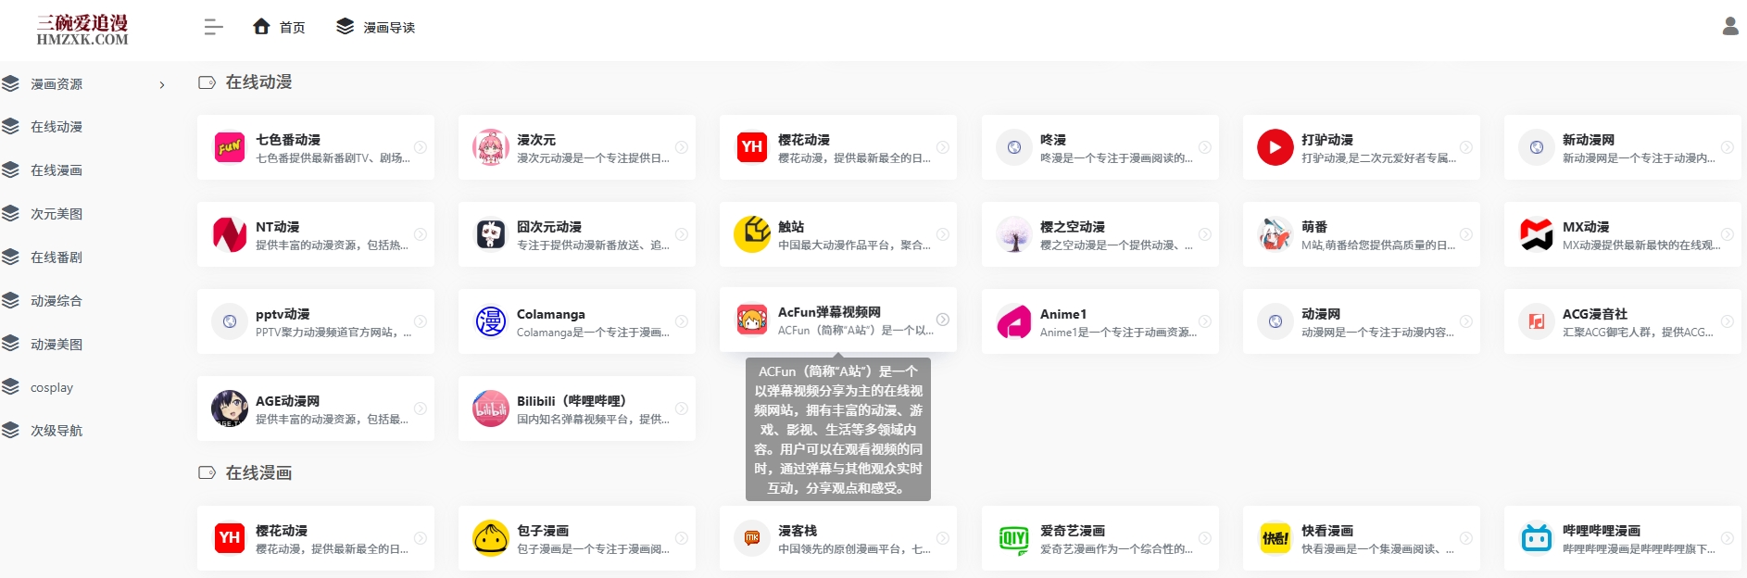Click the arrow on 打驴动漫 card
This screenshot has height=578, width=1747.
(x=1466, y=147)
